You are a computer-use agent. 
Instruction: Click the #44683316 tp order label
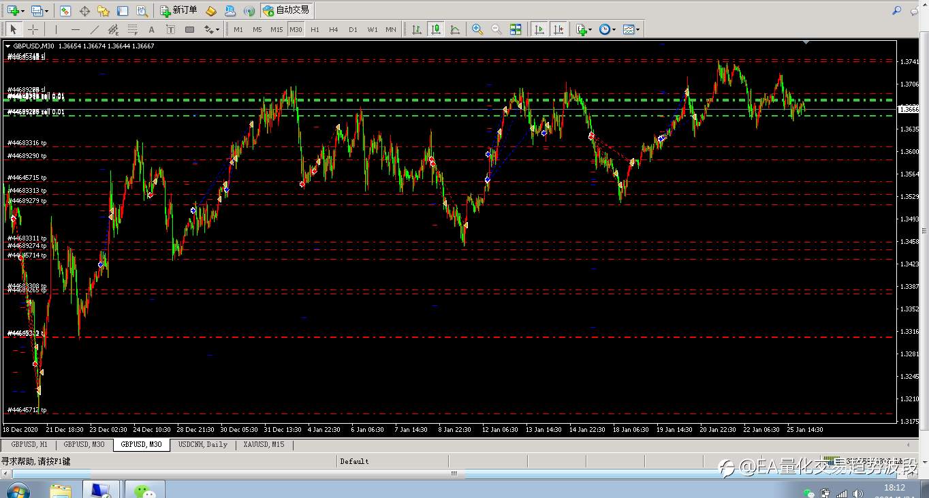27,143
